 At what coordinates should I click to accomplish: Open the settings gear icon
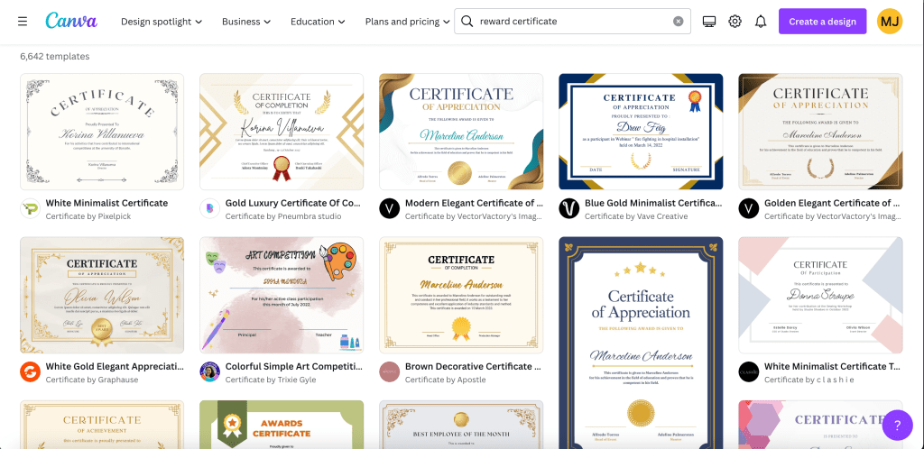click(x=735, y=22)
